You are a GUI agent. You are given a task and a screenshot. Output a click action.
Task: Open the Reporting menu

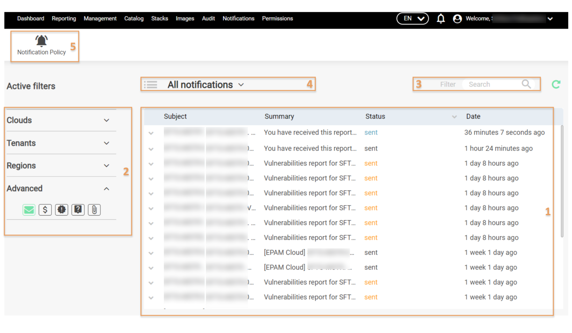point(64,18)
